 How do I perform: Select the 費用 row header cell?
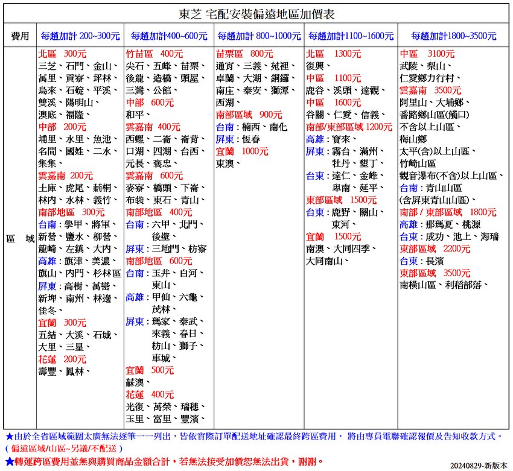pyautogui.click(x=20, y=36)
